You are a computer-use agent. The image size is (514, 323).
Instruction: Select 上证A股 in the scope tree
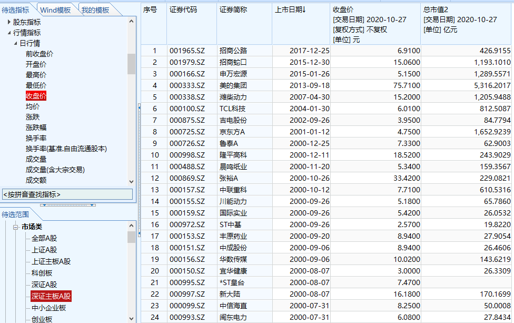44,250
